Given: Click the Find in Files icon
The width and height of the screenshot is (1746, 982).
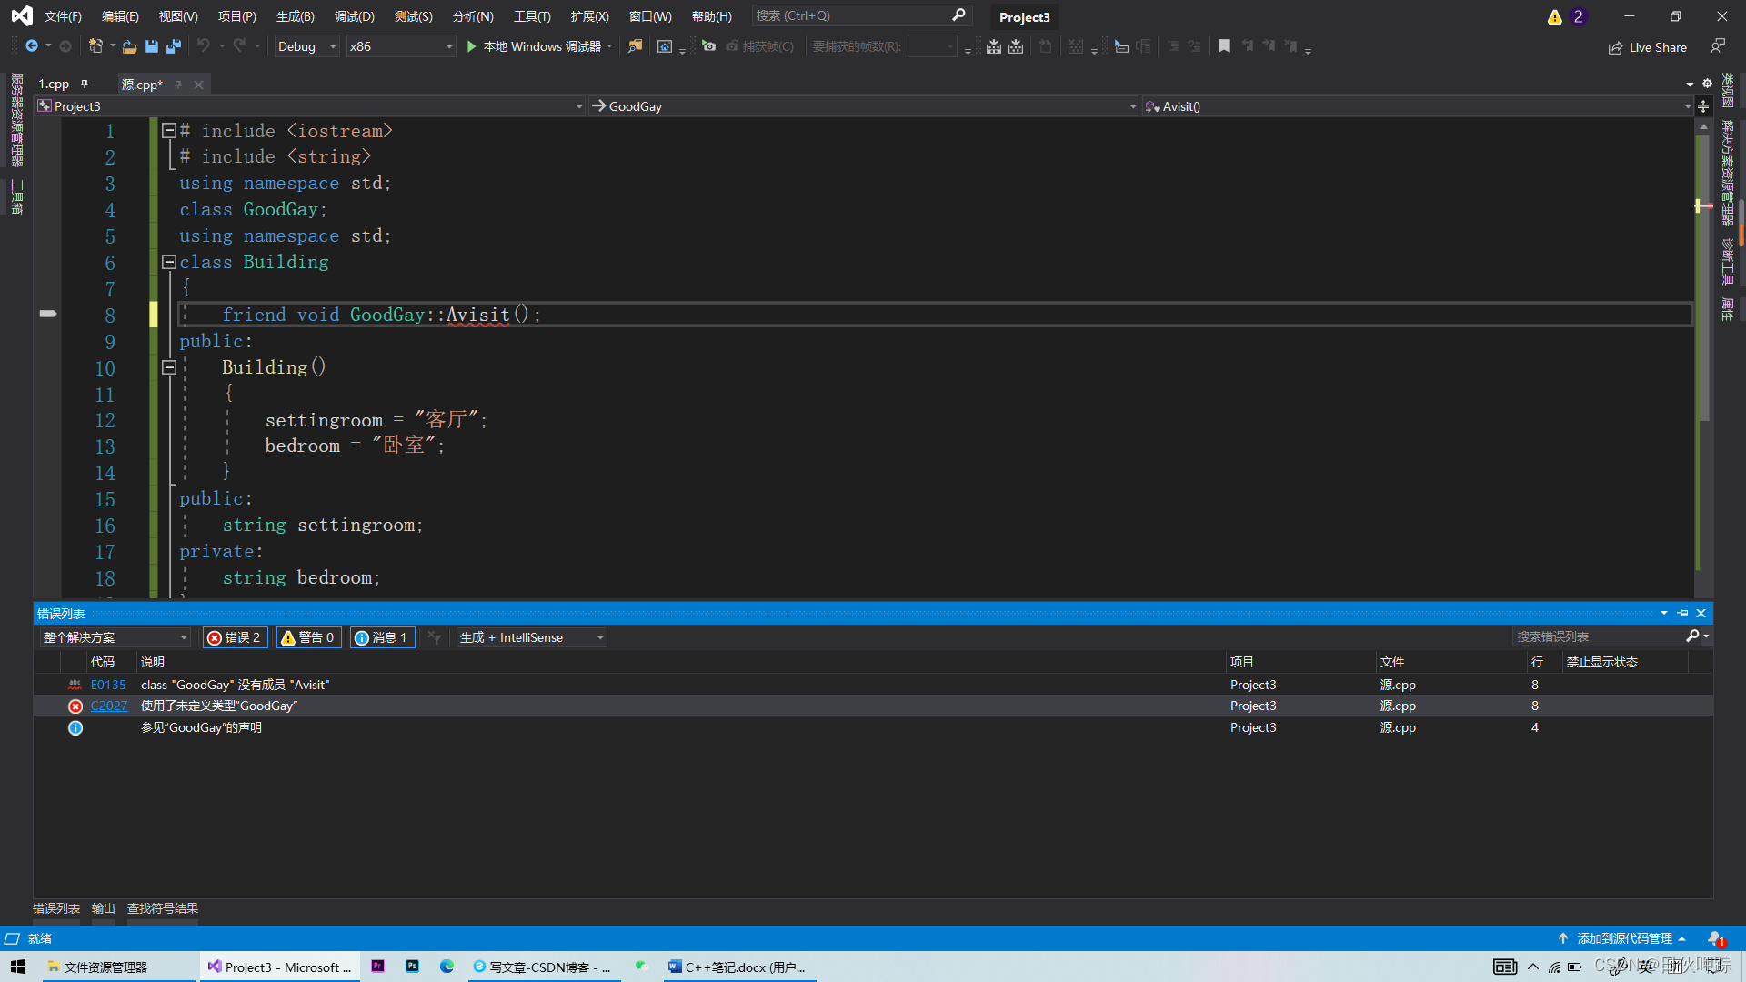Looking at the screenshot, I should tap(635, 46).
